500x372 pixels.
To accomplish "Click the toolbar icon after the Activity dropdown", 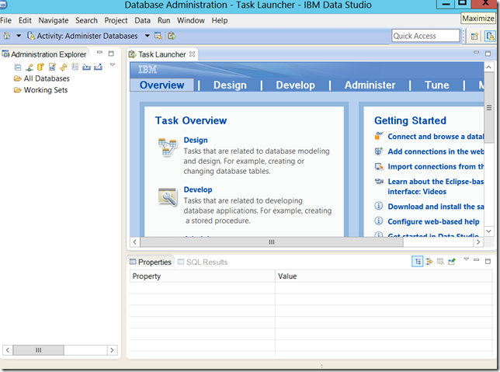I will point(158,36).
